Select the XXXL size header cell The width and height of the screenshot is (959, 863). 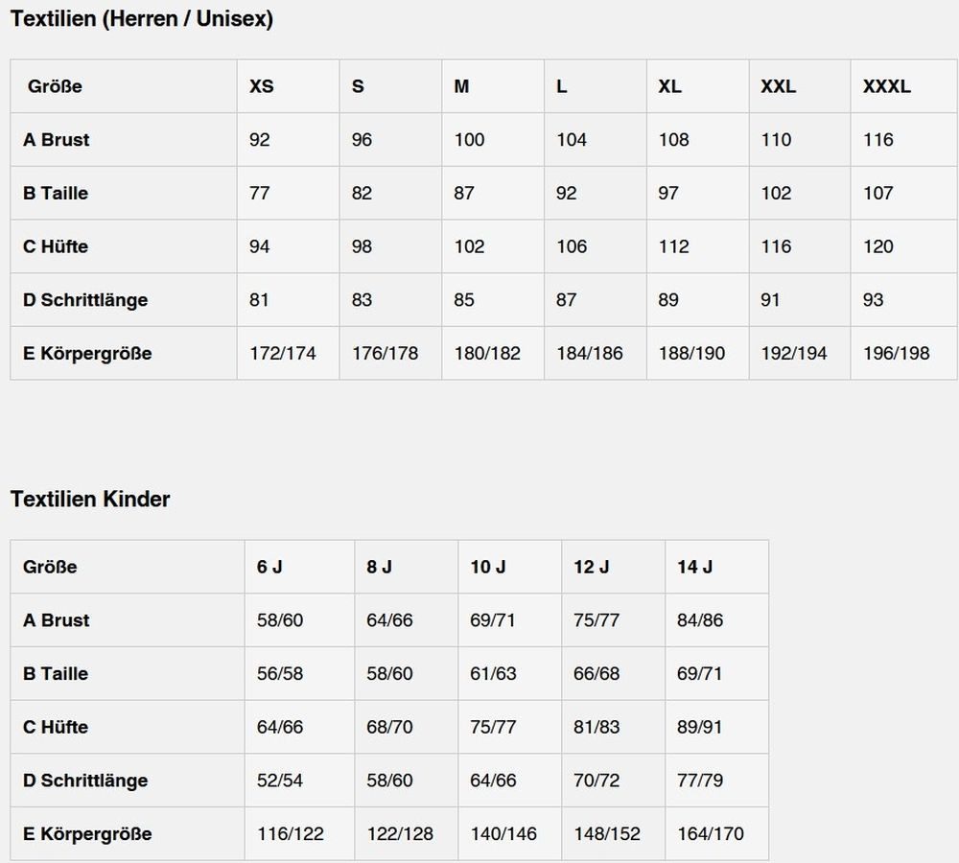[887, 86]
